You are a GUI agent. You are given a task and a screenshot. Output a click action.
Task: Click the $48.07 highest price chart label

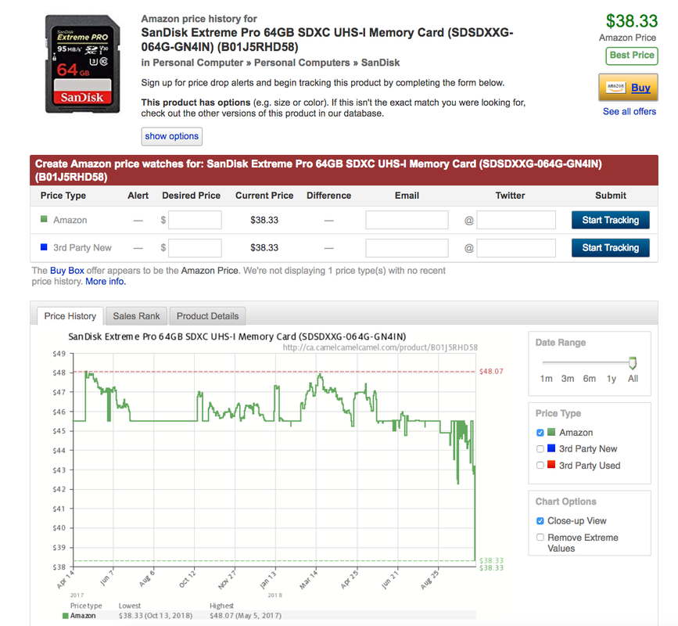pos(491,371)
